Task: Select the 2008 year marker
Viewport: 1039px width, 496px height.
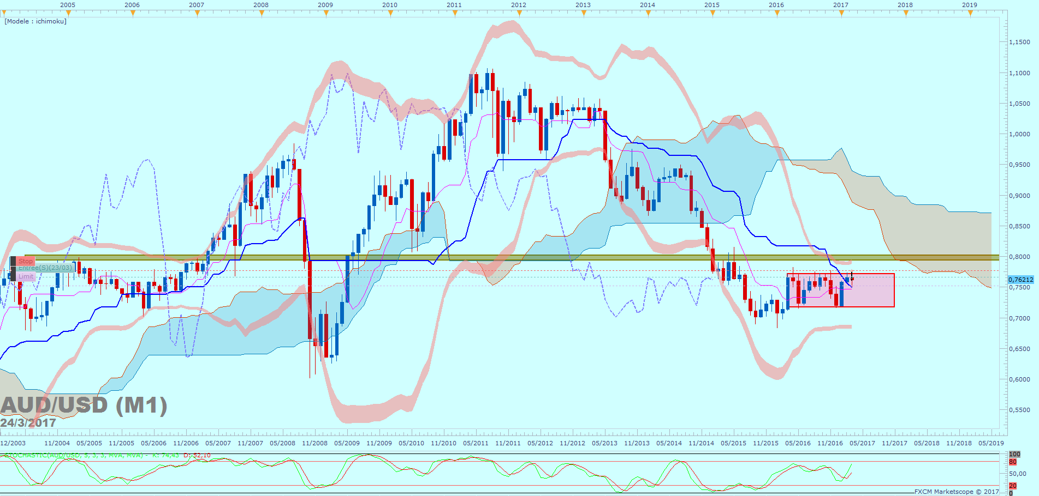Action: pos(261,5)
